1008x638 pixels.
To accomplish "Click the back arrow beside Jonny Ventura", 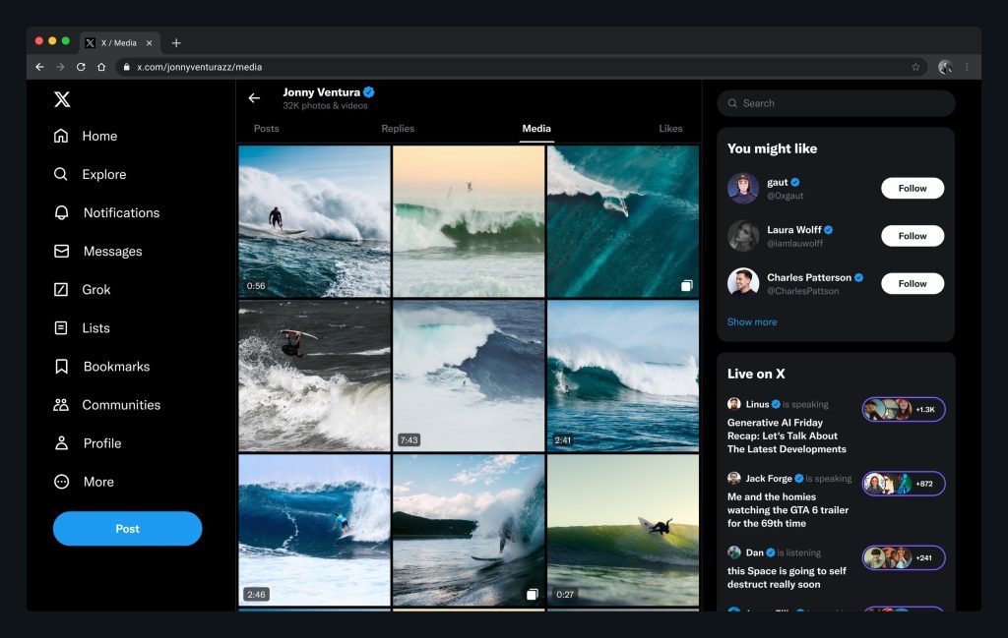I will tap(254, 98).
